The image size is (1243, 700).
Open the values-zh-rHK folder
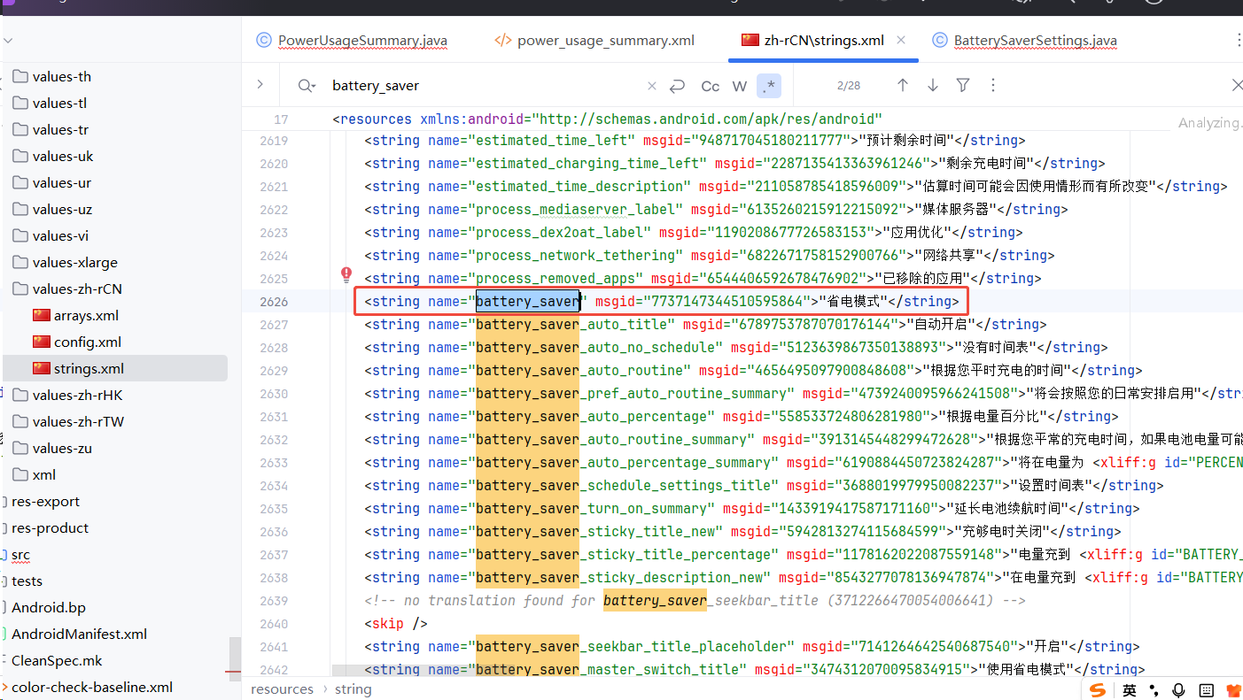(68, 396)
